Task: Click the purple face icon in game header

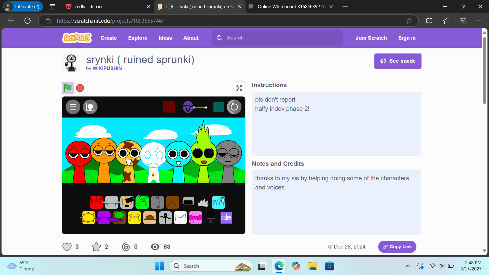Action: click(188, 107)
